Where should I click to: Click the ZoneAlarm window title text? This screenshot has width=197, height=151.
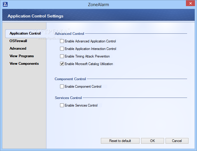pyautogui.click(x=98, y=5)
